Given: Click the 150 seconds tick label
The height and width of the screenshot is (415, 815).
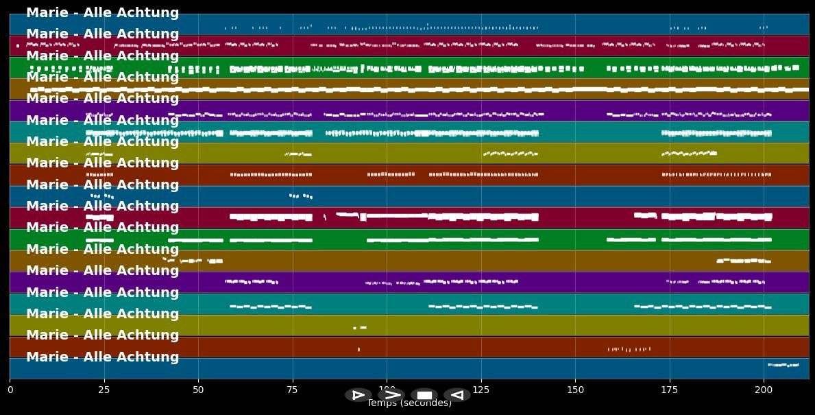Looking at the screenshot, I should point(575,390).
